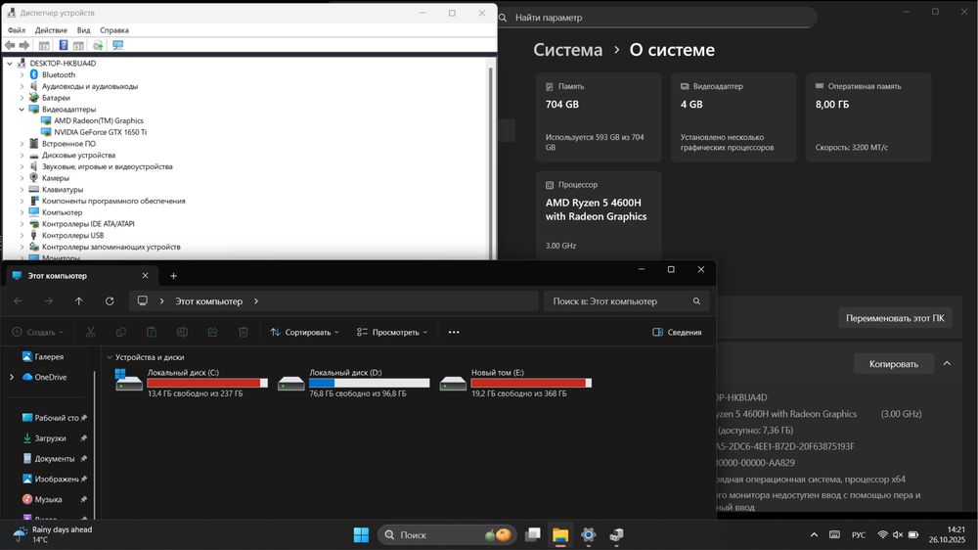978x550 pixels.
Task: Collapse DESKTOP-HKBUA4D root node
Action: [x=10, y=63]
